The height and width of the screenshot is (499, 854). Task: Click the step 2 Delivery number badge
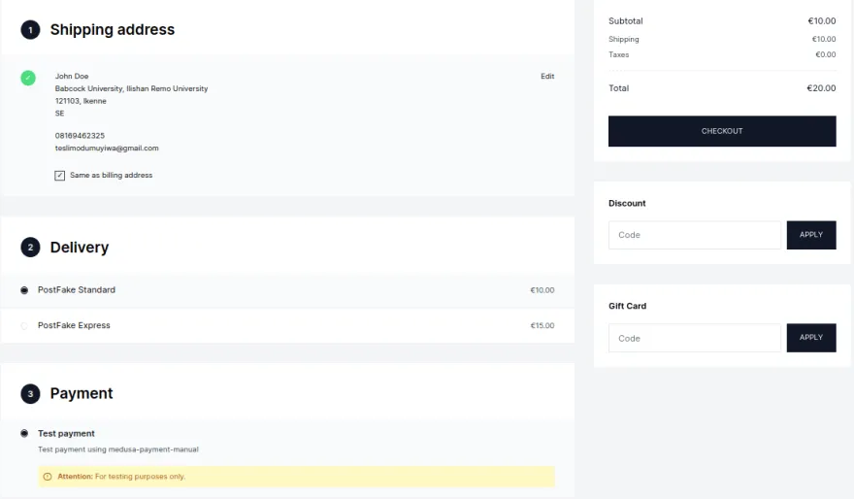point(30,248)
